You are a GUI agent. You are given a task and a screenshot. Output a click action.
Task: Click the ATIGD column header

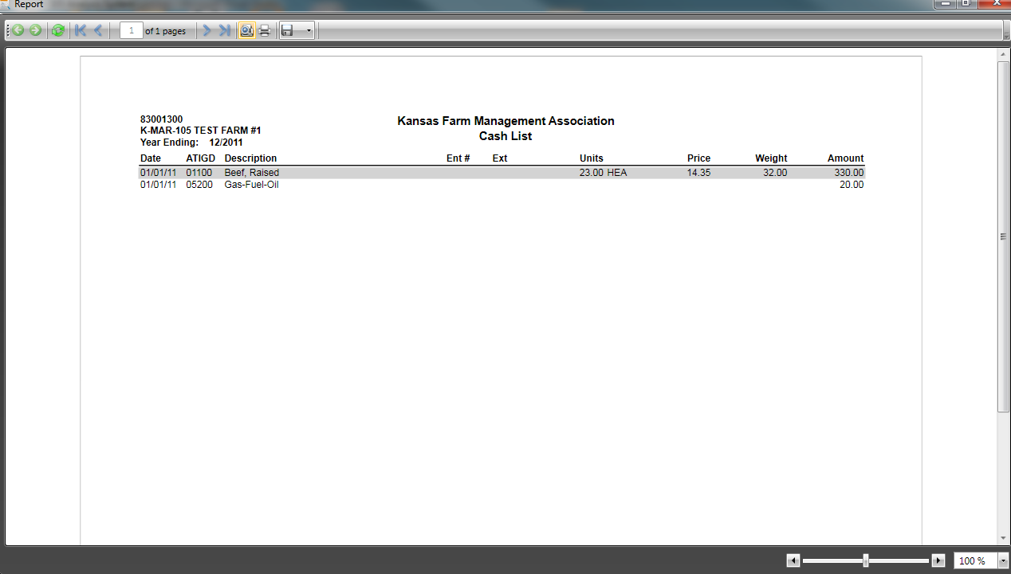(201, 158)
